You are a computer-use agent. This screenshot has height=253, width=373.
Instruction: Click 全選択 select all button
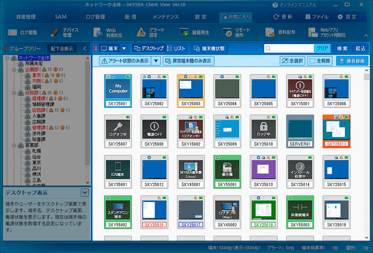tap(293, 61)
